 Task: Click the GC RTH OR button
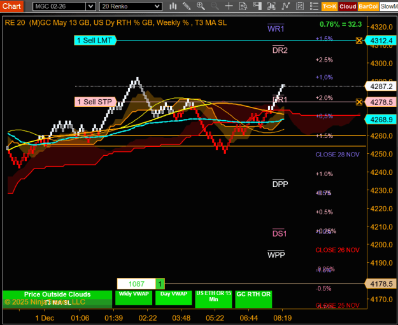click(x=253, y=299)
